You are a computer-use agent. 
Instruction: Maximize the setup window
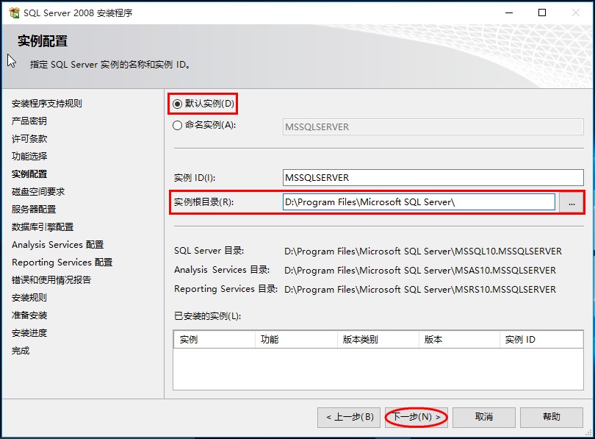click(x=542, y=13)
